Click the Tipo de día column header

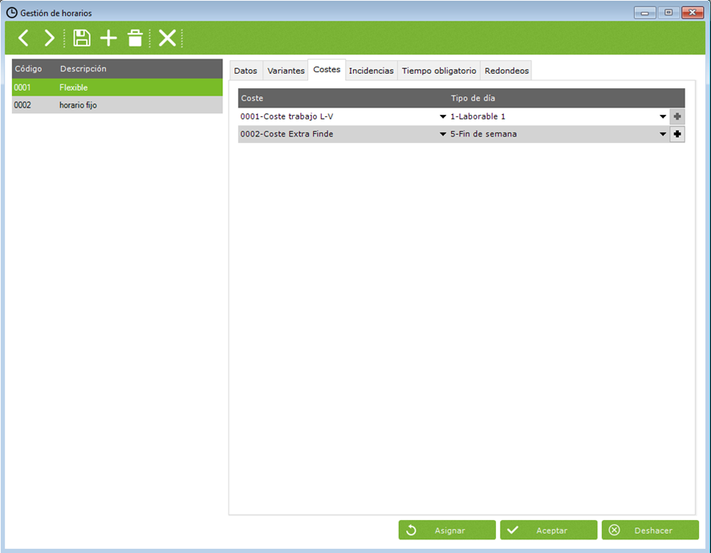[473, 99]
